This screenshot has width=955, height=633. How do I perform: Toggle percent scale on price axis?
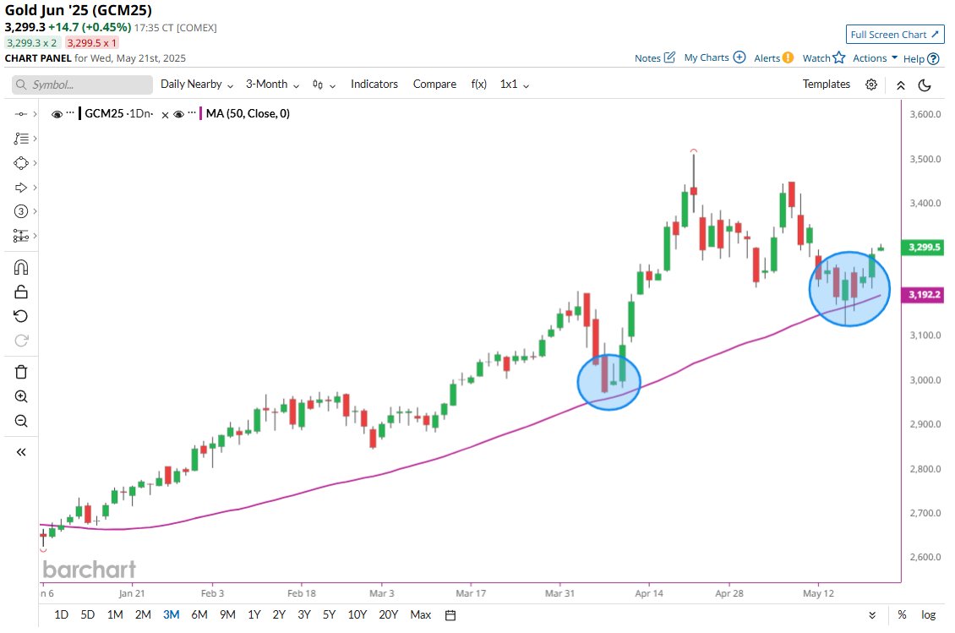(902, 614)
